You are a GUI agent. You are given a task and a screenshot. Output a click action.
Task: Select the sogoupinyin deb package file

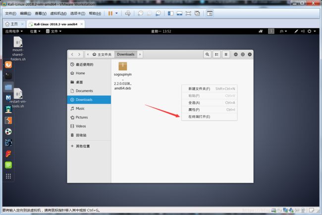tap(123, 76)
